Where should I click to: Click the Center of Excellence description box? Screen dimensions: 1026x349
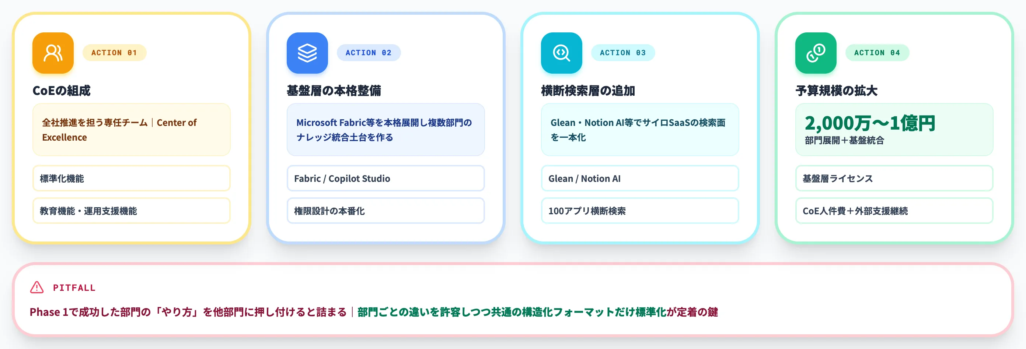pos(132,130)
